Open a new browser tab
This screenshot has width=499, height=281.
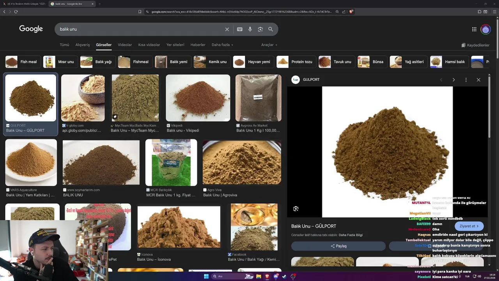[x=99, y=4]
